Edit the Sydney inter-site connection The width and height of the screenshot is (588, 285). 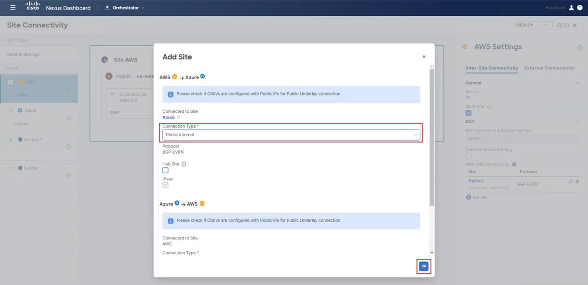571,181
